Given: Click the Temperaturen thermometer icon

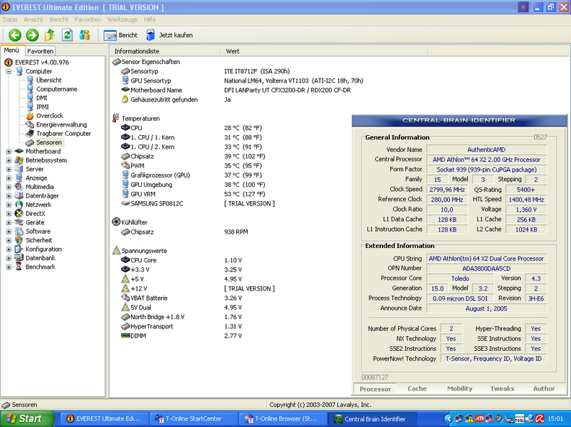Looking at the screenshot, I should coord(116,118).
